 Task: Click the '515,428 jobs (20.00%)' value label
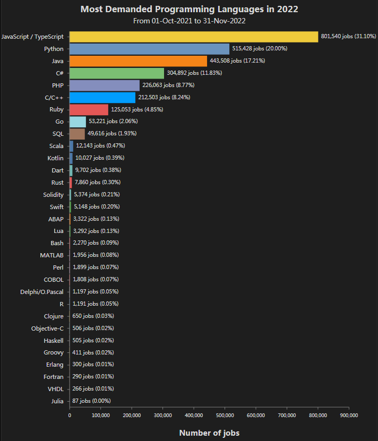point(260,49)
